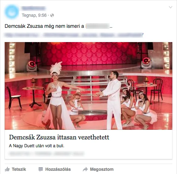
Task: Open the blurred URL link in post text
Action: click(x=74, y=35)
